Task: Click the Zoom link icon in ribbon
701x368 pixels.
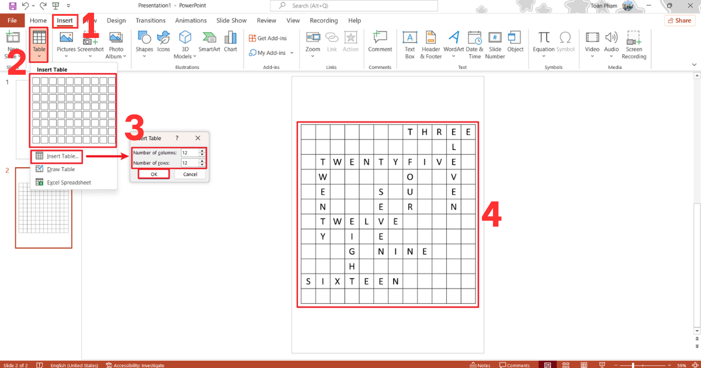Action: tap(313, 38)
